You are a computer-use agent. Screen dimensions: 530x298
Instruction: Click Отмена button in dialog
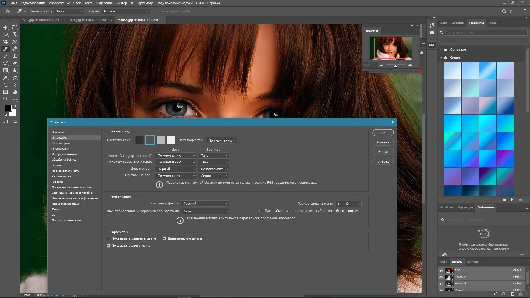383,142
